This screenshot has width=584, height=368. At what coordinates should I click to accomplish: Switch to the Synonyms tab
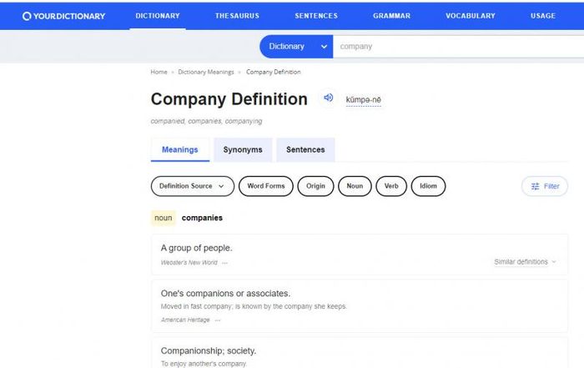click(243, 149)
